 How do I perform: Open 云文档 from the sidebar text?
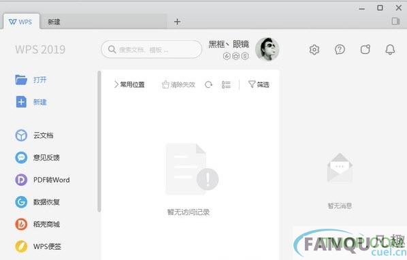[43, 135]
